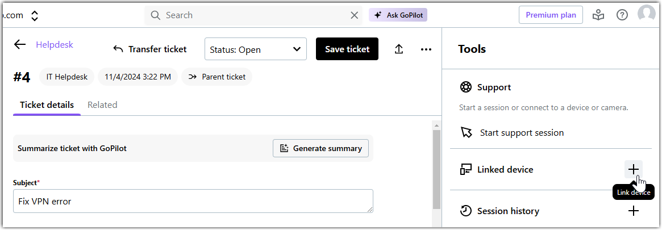Click Generate summary button
The height and width of the screenshot is (230, 662).
pos(320,148)
